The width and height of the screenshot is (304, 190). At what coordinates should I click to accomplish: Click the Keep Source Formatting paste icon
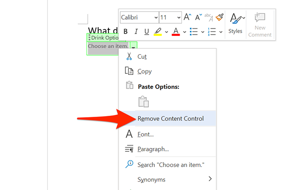pos(144,102)
